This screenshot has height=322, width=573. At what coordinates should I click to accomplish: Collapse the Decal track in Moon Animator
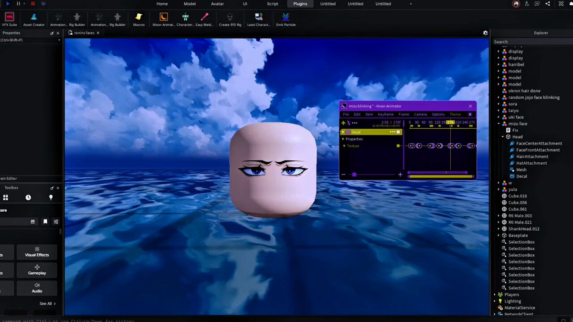(x=343, y=132)
